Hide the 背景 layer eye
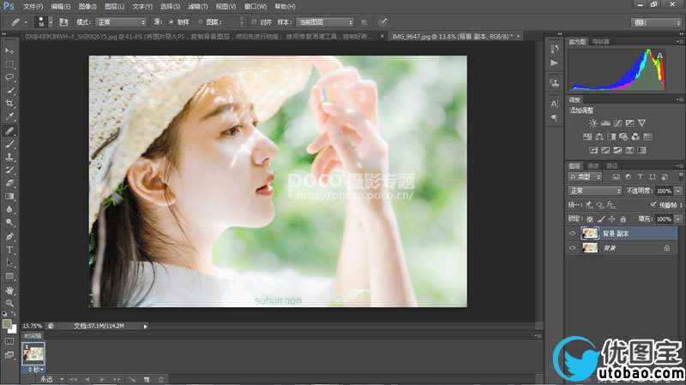Screen dimensions: 686x385 [572, 248]
